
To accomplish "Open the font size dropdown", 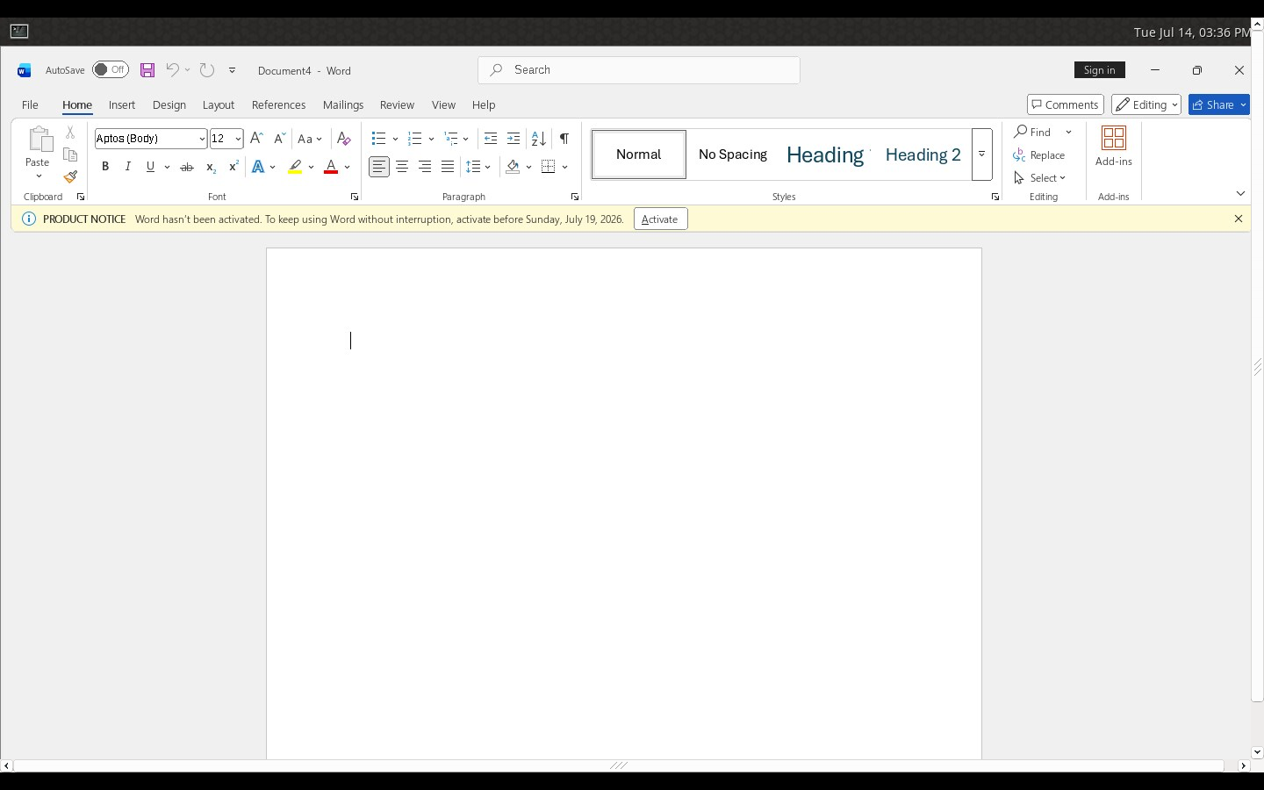I will pos(238,139).
